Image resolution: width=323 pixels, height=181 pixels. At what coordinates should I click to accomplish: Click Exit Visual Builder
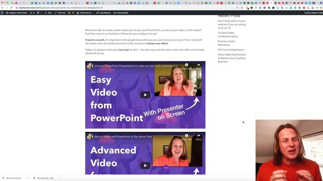pyautogui.click(x=121, y=13)
